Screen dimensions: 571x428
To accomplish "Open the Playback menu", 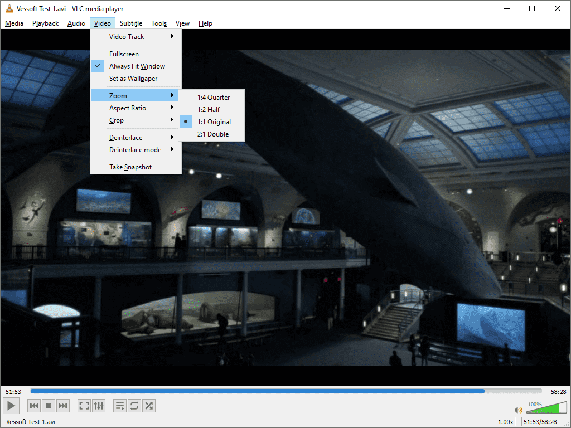I will [x=46, y=23].
